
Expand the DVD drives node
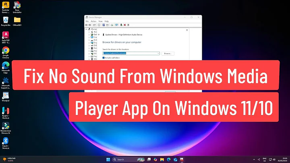tap(89, 45)
